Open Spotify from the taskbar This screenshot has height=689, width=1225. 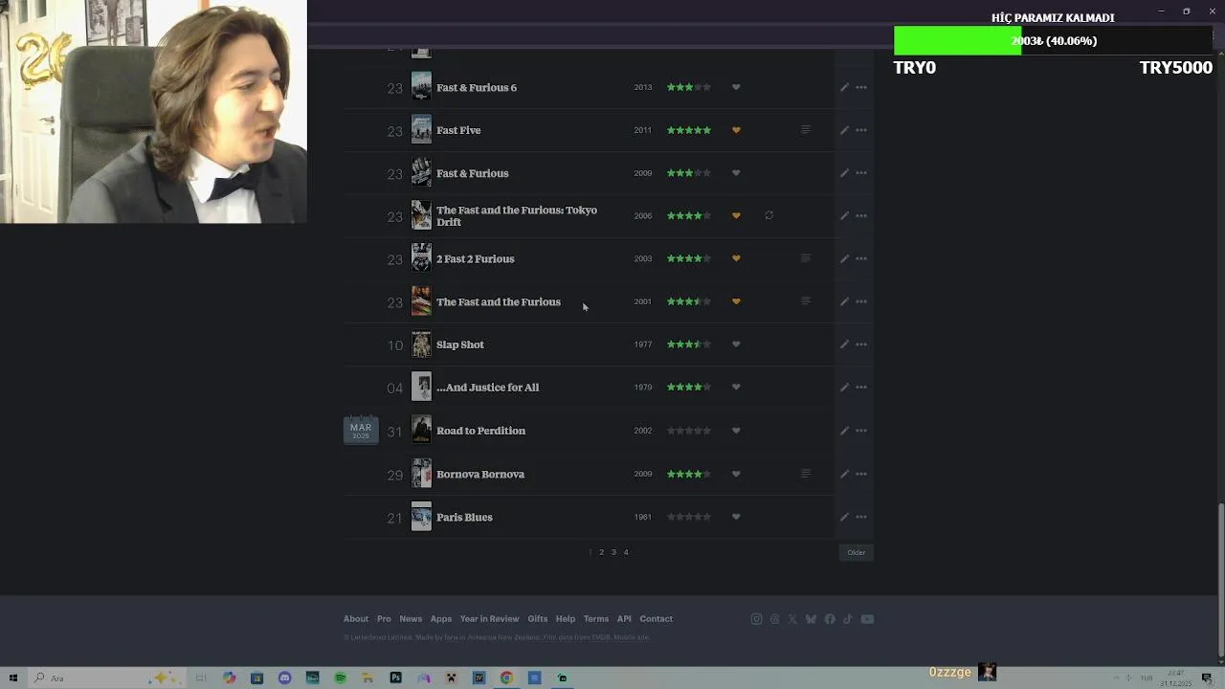pos(340,678)
